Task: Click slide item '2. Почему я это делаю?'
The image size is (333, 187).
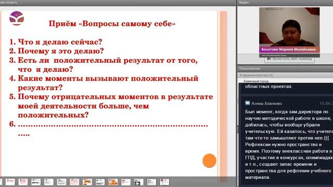Action: click(57, 51)
